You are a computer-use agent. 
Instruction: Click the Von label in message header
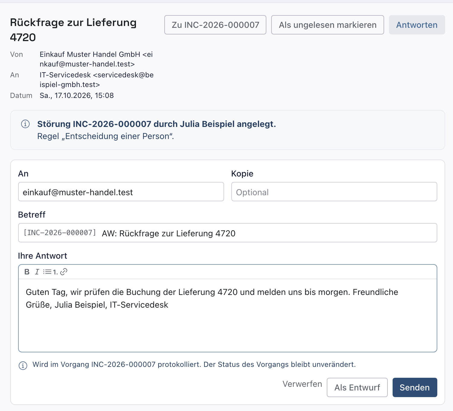(x=17, y=54)
